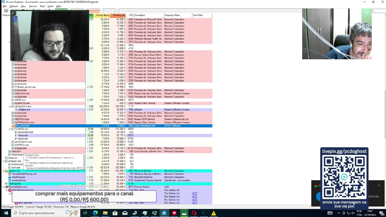Select the wsc_proxy.exe process row
The image size is (386, 217).
coord(112,126)
